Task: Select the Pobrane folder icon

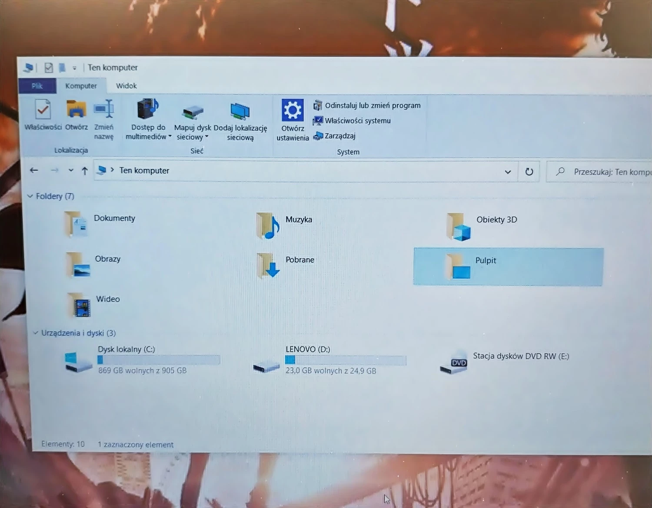Action: click(x=268, y=265)
